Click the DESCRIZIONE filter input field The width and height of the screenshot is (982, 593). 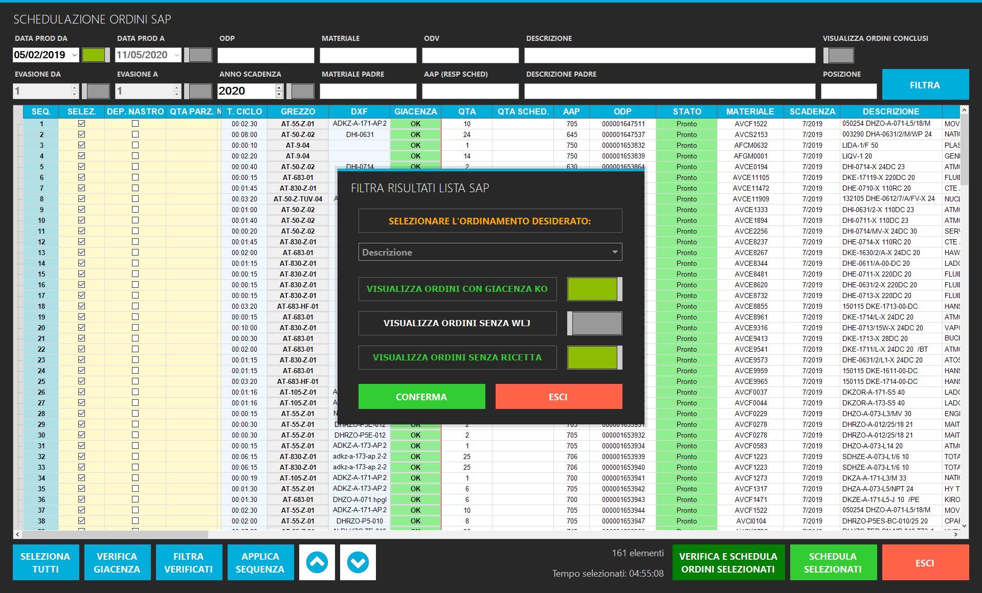(x=670, y=55)
